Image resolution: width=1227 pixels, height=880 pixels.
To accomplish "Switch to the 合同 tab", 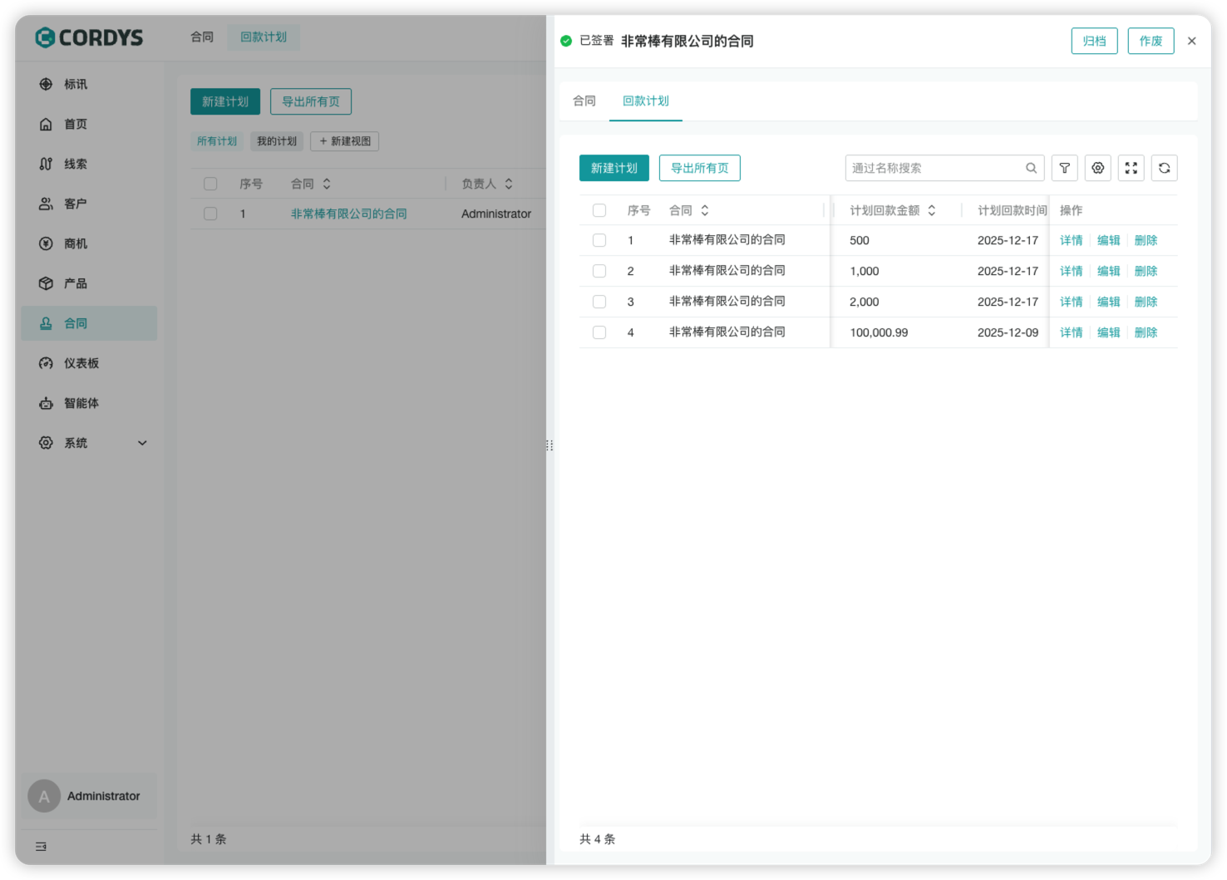I will [584, 101].
